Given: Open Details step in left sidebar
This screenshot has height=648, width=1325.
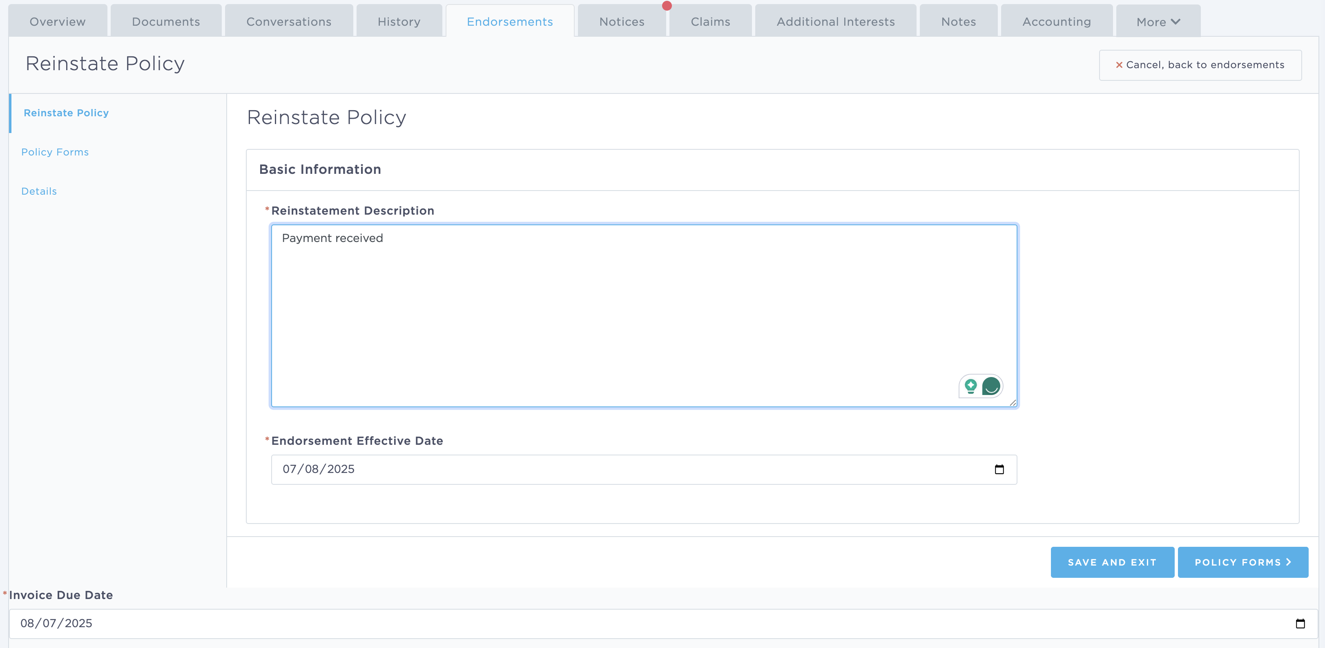Looking at the screenshot, I should tap(39, 191).
